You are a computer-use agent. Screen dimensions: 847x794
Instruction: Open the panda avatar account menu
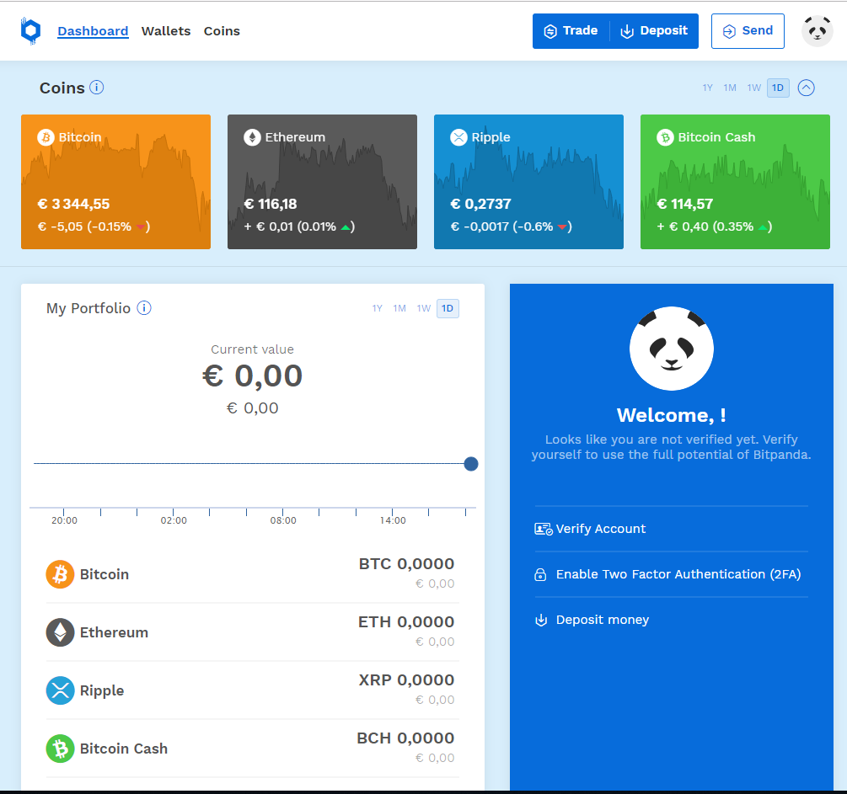[816, 30]
